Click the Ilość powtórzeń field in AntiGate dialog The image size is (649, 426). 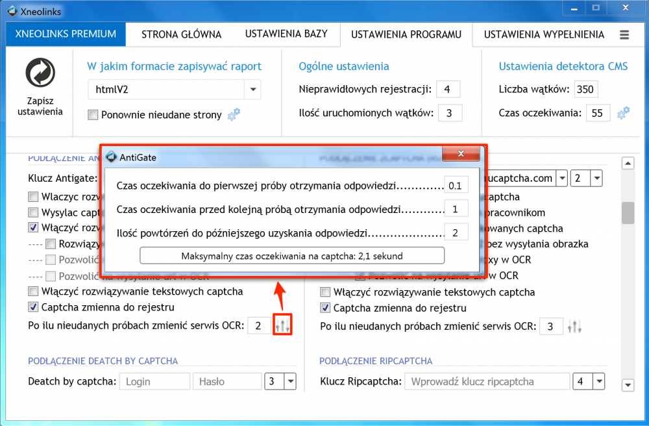456,232
